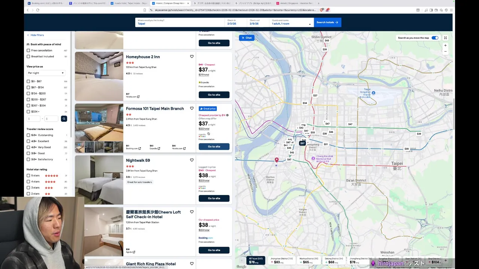Tick the $67 - $134 price filter
Viewport: 479px width, 269px height.
[28, 87]
